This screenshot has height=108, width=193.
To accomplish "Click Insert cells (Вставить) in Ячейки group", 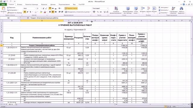I will 143,10.
